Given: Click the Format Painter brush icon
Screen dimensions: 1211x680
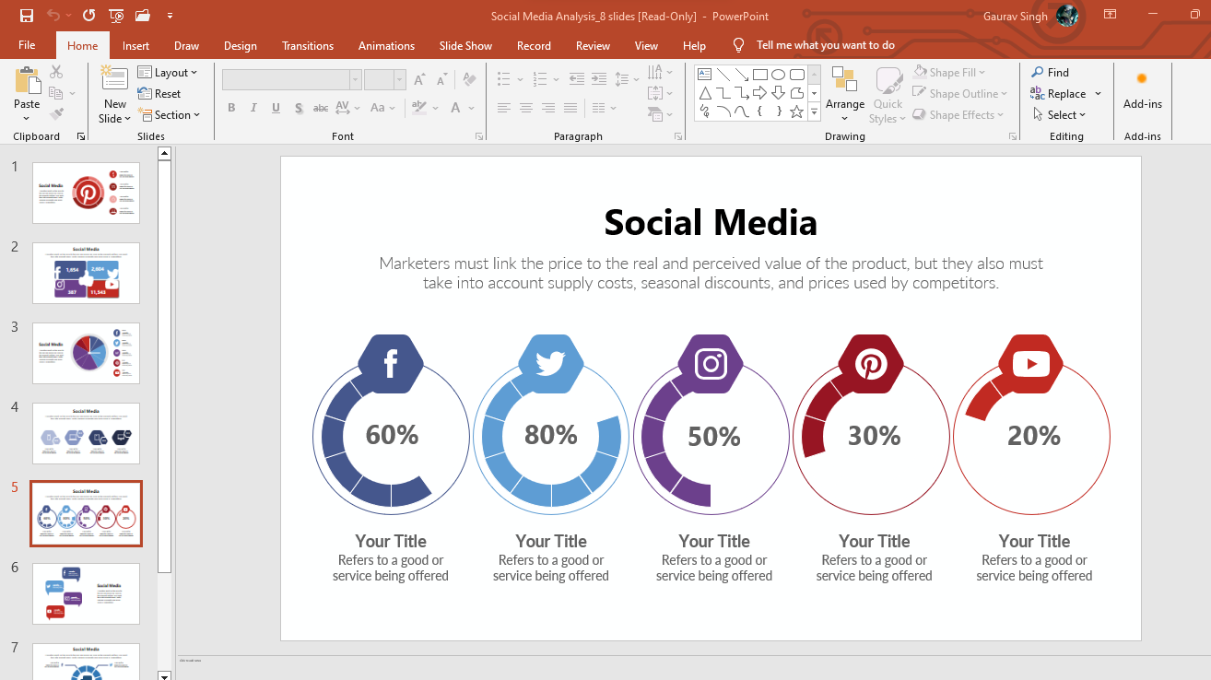Looking at the screenshot, I should [x=56, y=114].
